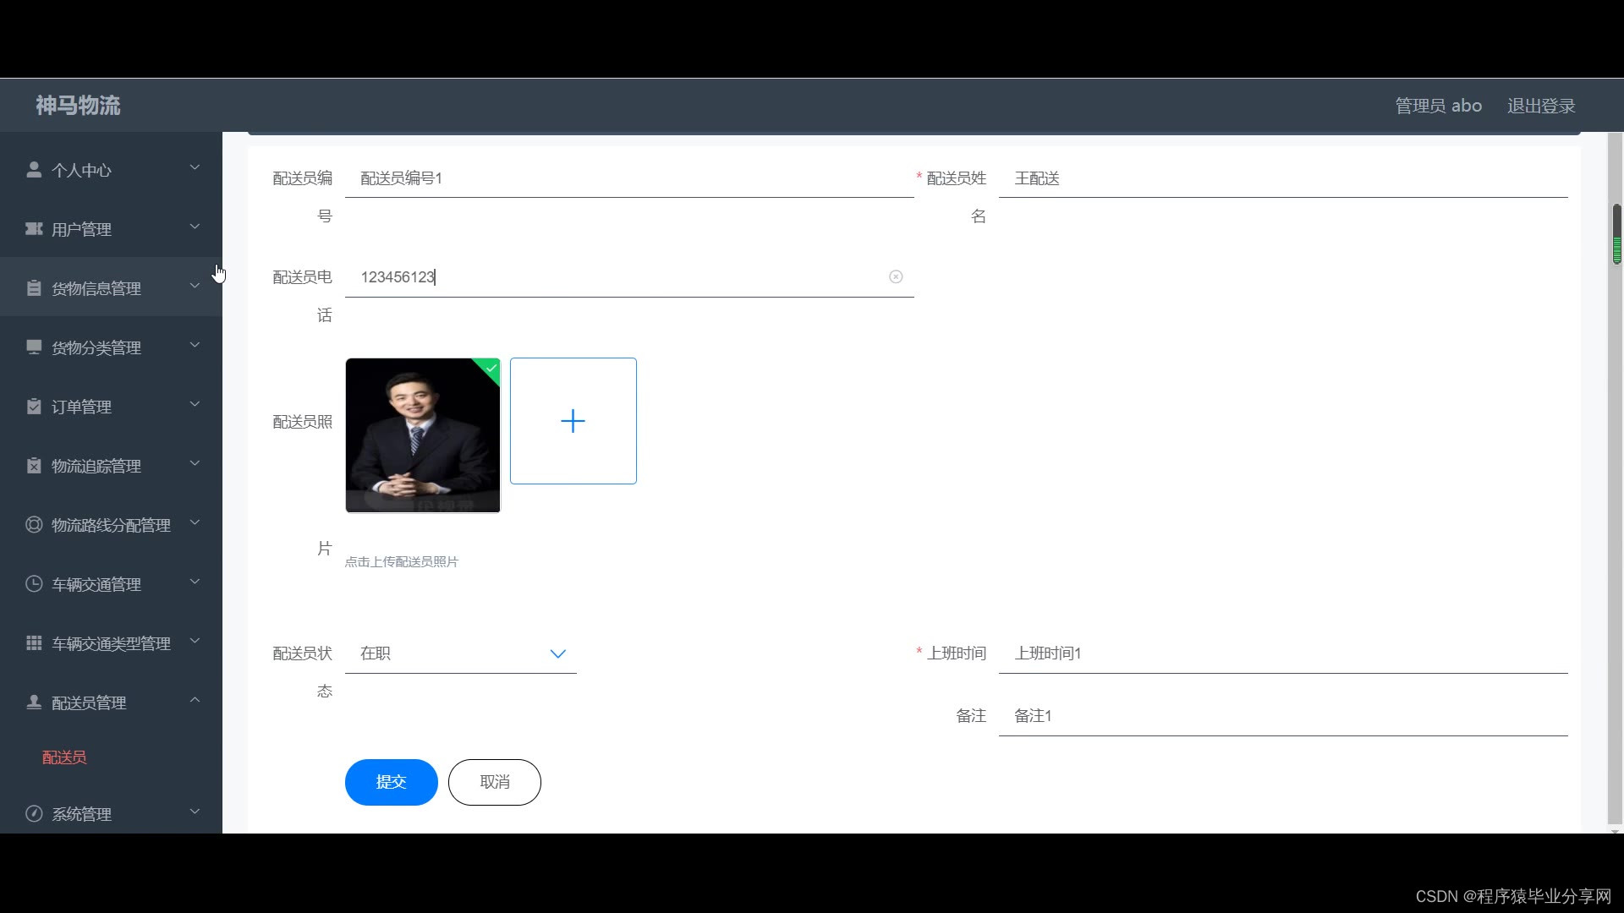Viewport: 1624px width, 913px height.
Task: Click the 货物信息管理 clipboard icon
Action: (34, 288)
